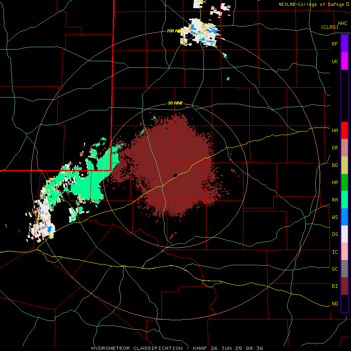This screenshot has width=351, height=351.
Task: Select the BD yellow-olive legend swatch
Action: (344, 165)
